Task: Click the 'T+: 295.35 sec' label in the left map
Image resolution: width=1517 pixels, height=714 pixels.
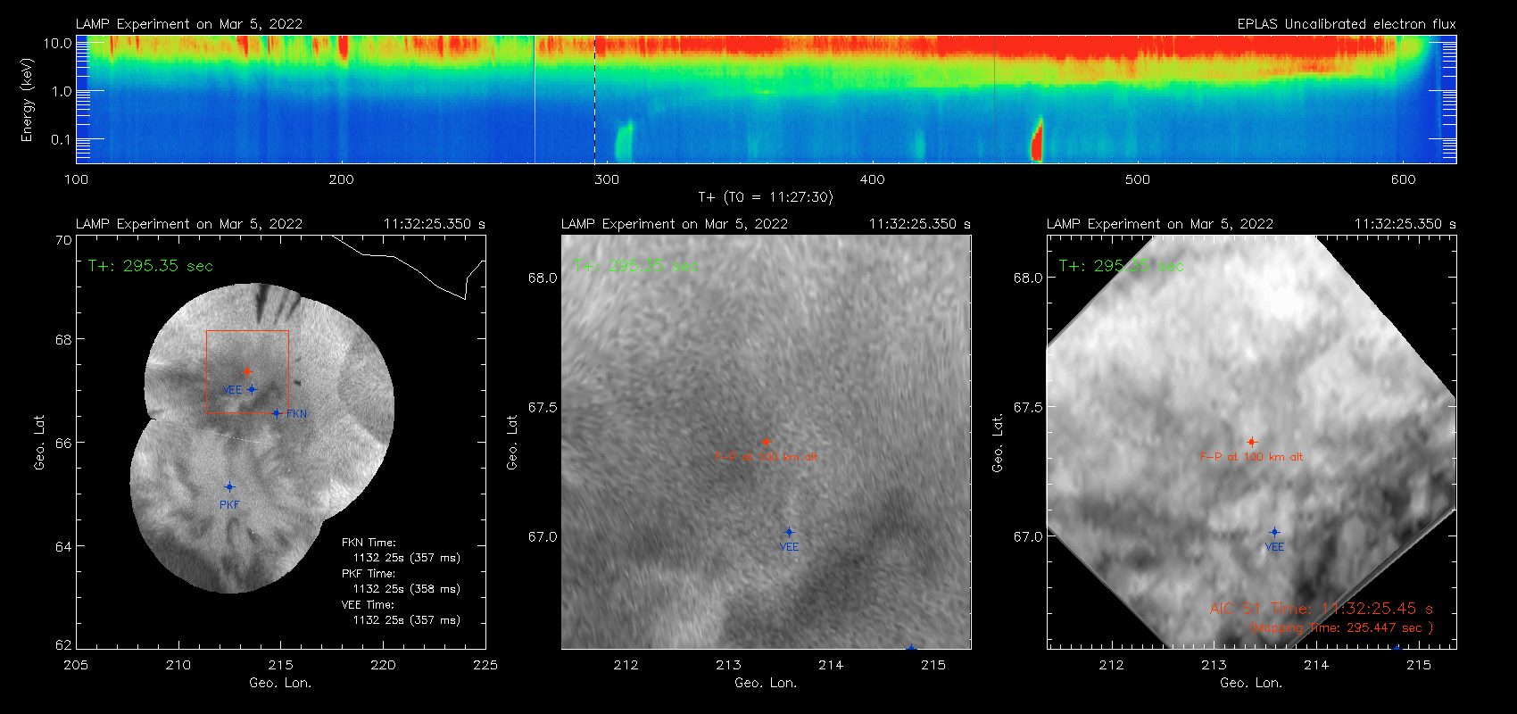Action: (x=151, y=266)
